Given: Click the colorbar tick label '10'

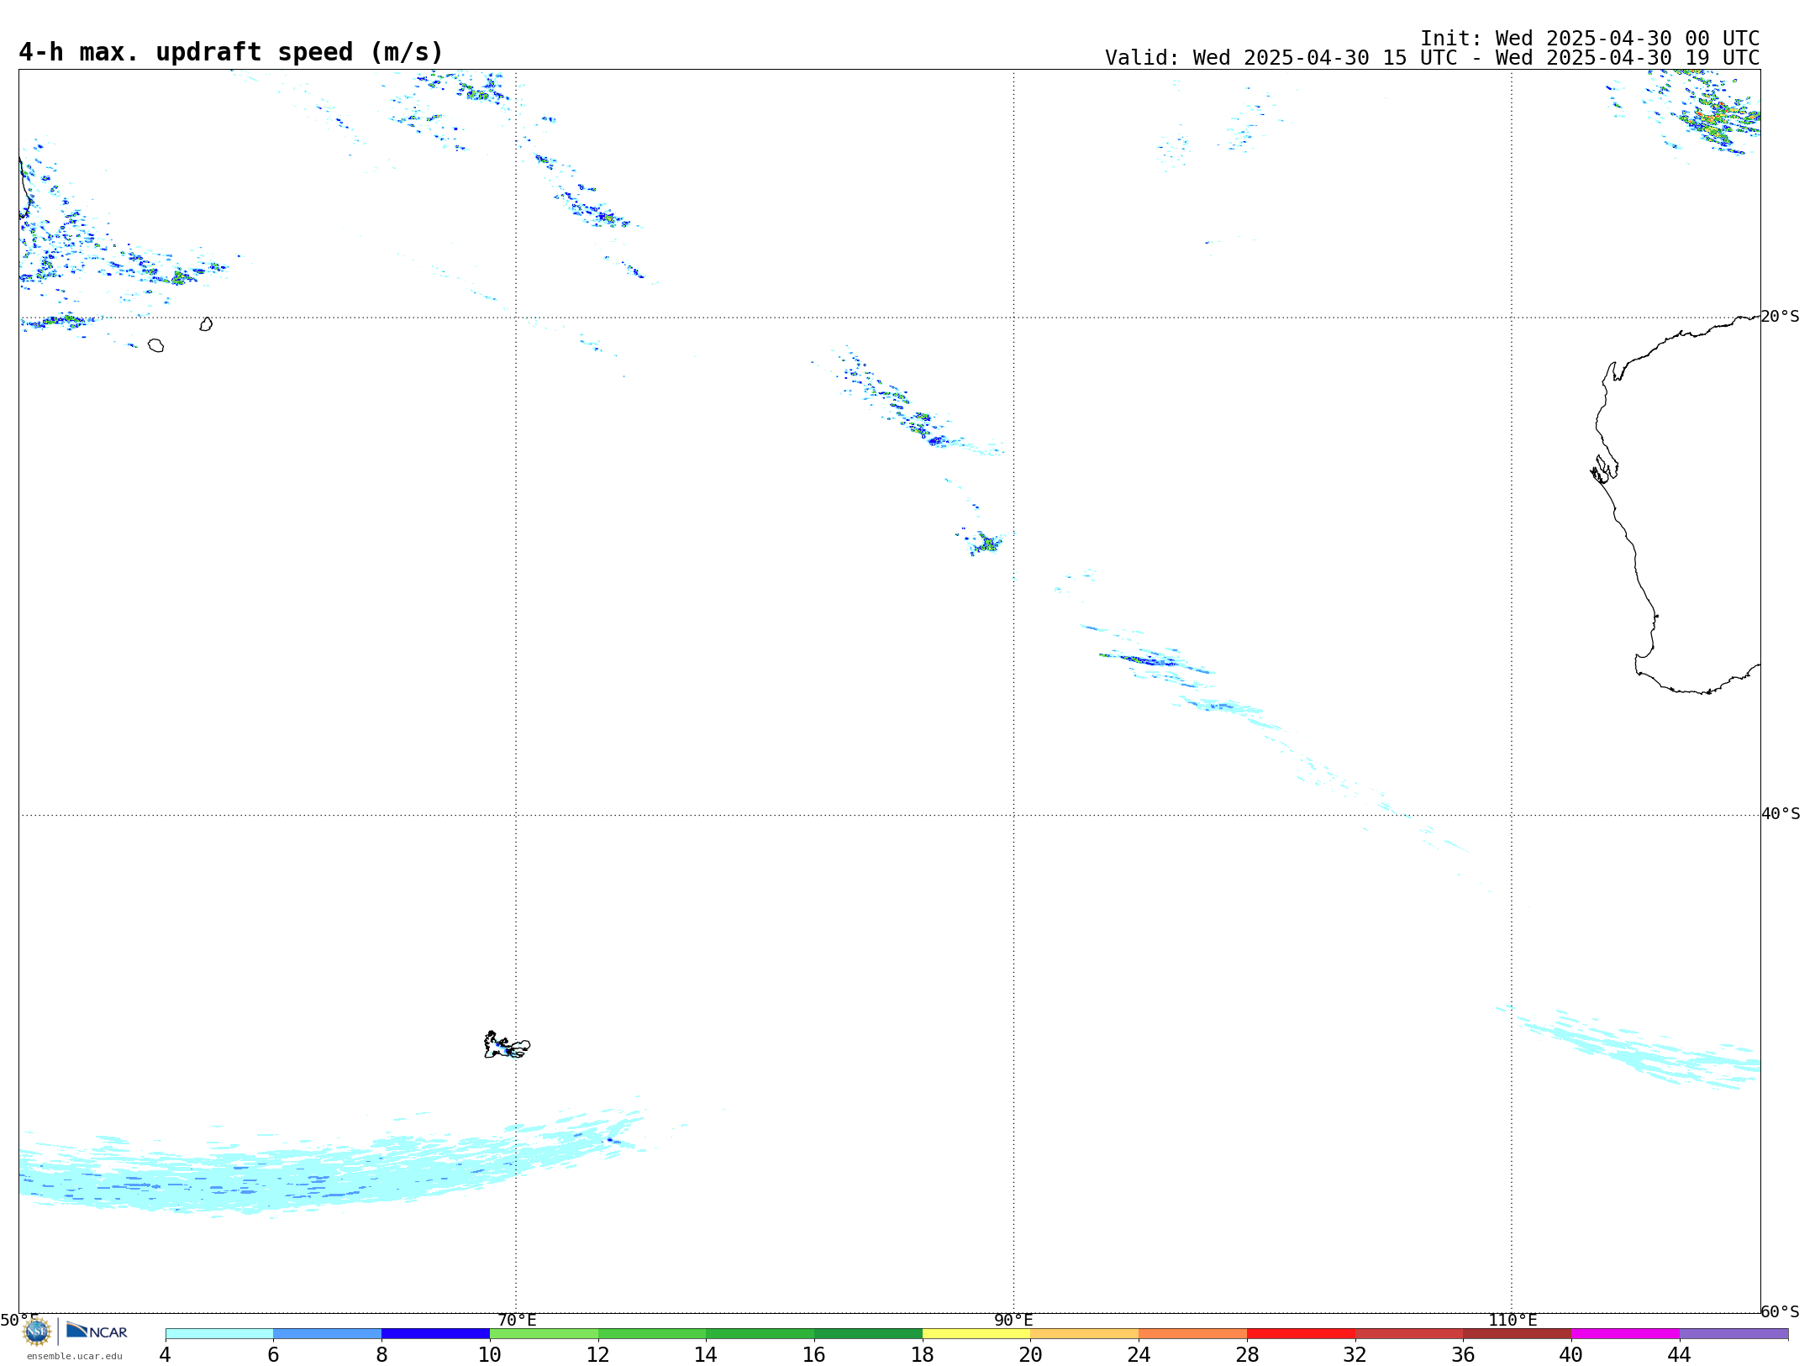Looking at the screenshot, I should (490, 1354).
